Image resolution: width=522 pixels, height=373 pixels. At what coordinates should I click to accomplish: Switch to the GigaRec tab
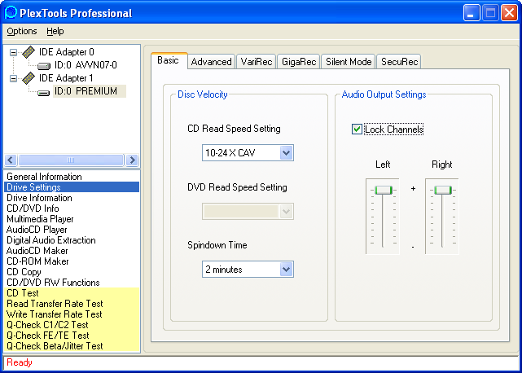(299, 62)
